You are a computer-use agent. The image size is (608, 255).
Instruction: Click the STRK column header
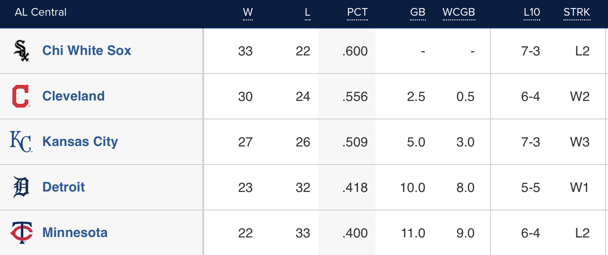pos(576,12)
